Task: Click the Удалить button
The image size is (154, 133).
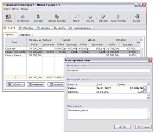Action: click(56, 84)
